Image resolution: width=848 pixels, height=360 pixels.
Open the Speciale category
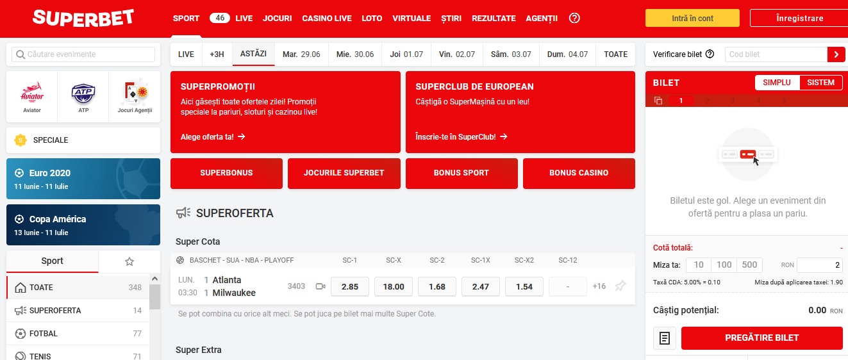tap(83, 140)
